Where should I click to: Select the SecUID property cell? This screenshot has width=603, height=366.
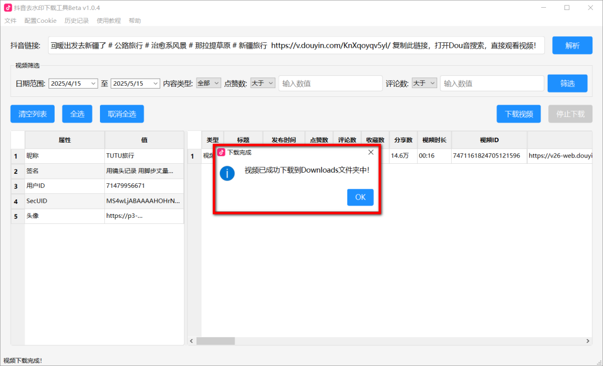65,201
